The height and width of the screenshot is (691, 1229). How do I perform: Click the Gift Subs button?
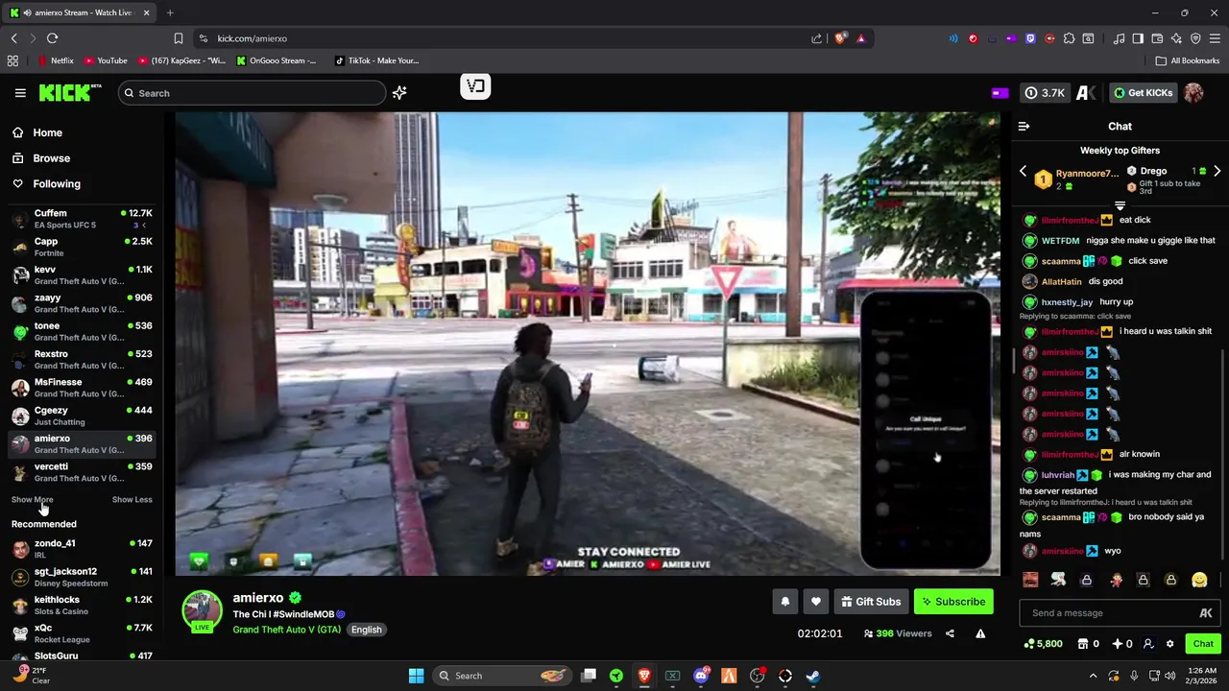(871, 602)
